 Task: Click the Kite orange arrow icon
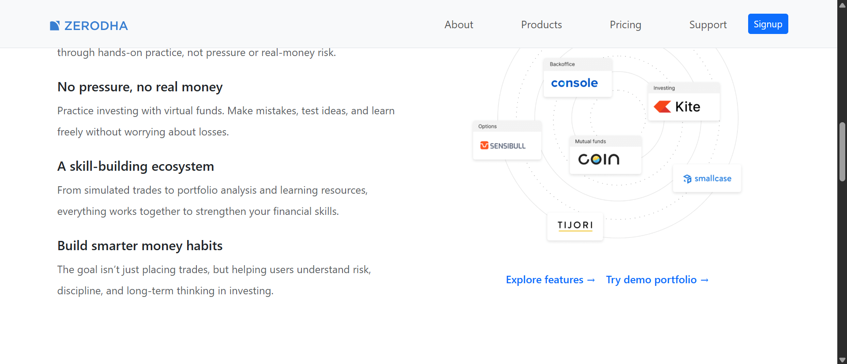pos(662,106)
